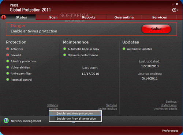Click the green Optimize performance indicator
This screenshot has width=183, height=135.
click(64, 55)
